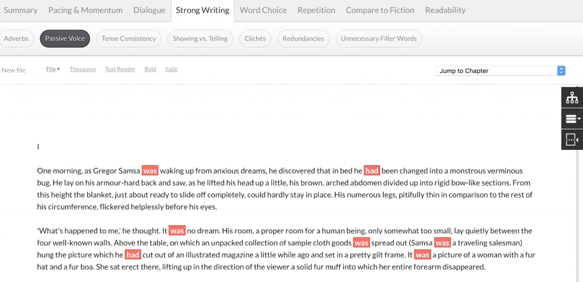
Task: Click highlighted 'was' before 'no dream'
Action: click(177, 232)
